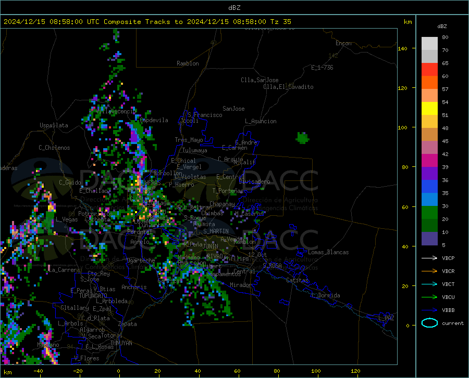Screen dimensions: 469x378
Task: Click the Ugarteche label
Action: coord(141,260)
